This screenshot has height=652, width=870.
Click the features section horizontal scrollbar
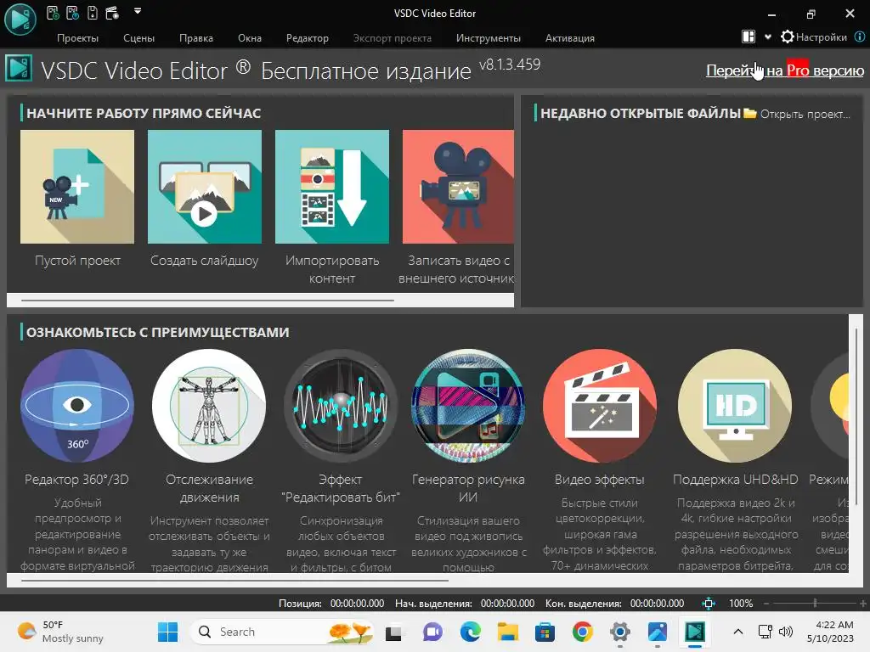[x=234, y=581]
